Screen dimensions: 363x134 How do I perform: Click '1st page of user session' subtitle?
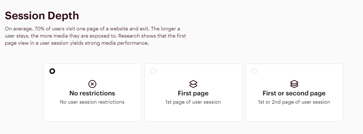coord(193,102)
